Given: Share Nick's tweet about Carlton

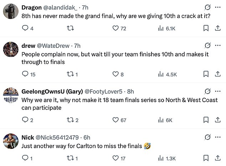Looking at the screenshot, I should click(x=217, y=157).
